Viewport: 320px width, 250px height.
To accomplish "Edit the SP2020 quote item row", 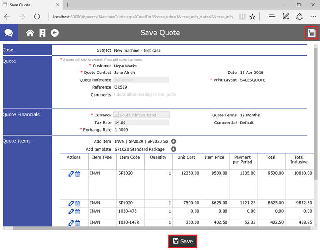I will coord(71,174).
